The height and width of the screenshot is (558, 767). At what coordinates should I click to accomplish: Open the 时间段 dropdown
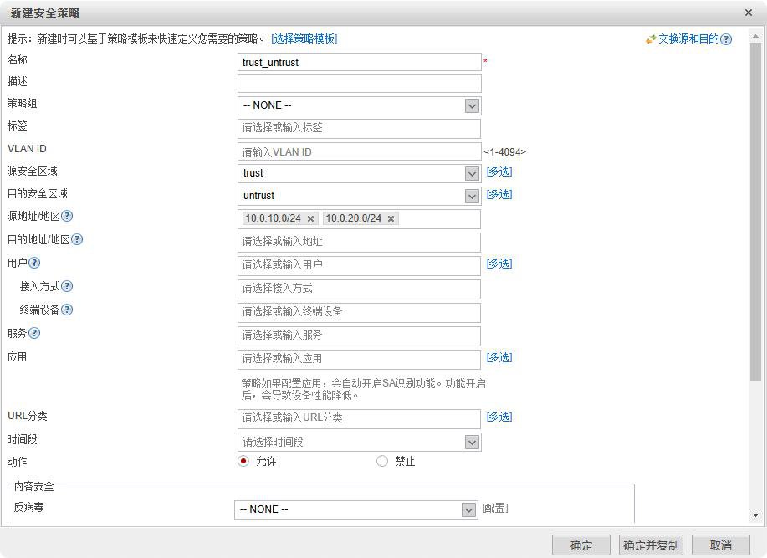click(472, 442)
